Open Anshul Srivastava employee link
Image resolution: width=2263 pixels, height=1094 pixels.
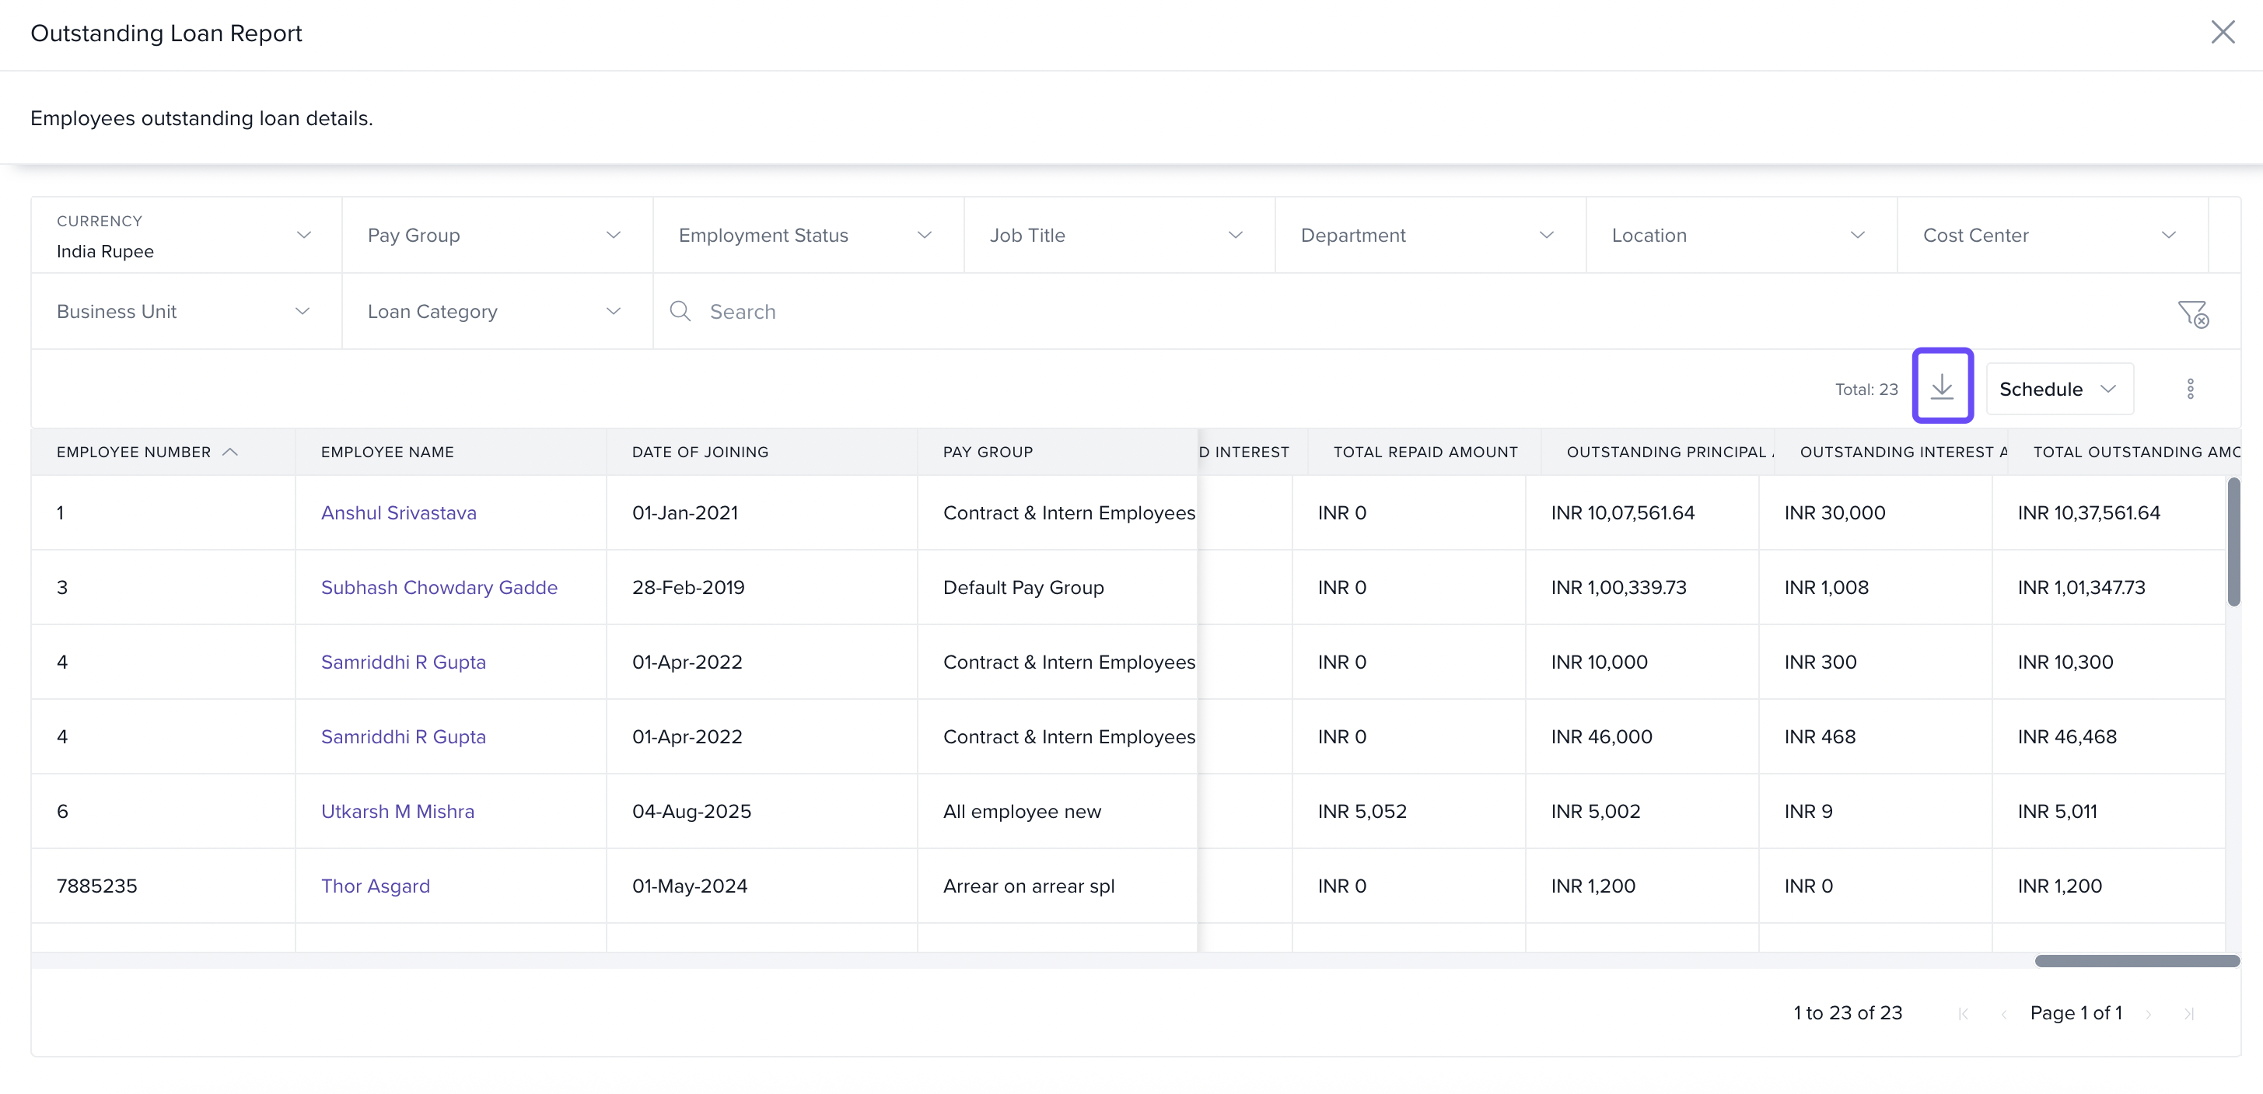click(x=398, y=512)
